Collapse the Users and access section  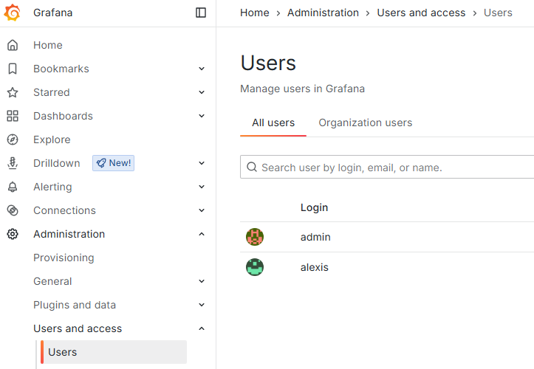202,328
